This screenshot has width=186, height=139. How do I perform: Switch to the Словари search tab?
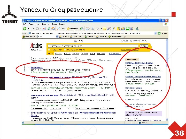(84, 54)
